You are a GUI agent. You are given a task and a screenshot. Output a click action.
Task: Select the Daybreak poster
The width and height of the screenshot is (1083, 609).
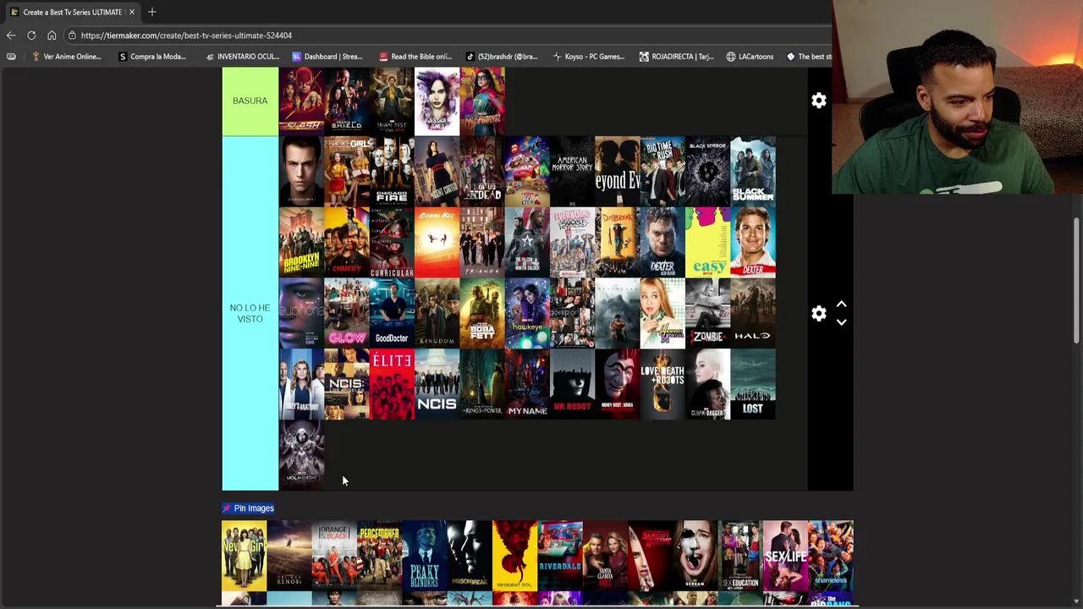point(618,243)
